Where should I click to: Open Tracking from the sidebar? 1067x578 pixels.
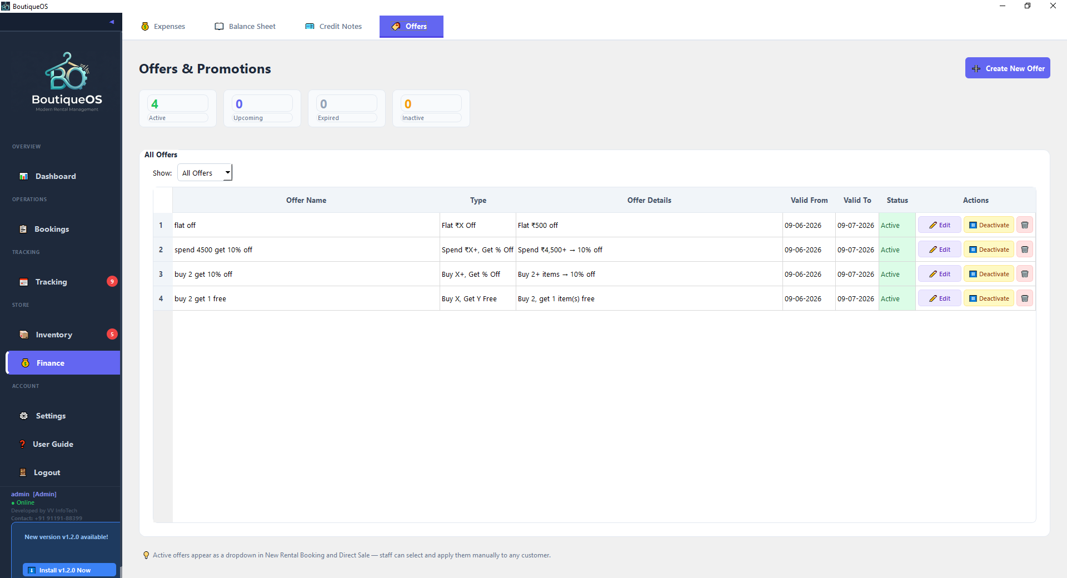(63, 282)
